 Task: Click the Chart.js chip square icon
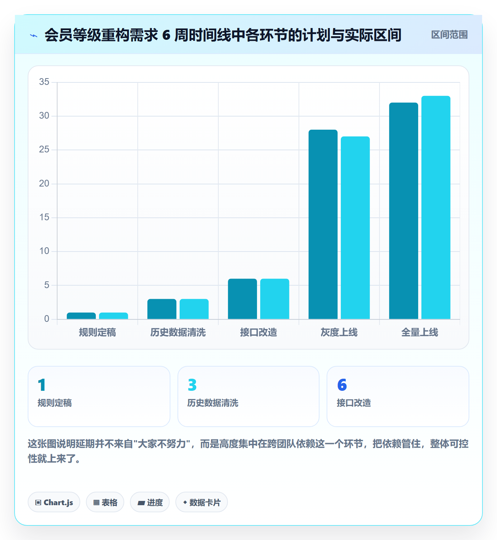tap(38, 502)
